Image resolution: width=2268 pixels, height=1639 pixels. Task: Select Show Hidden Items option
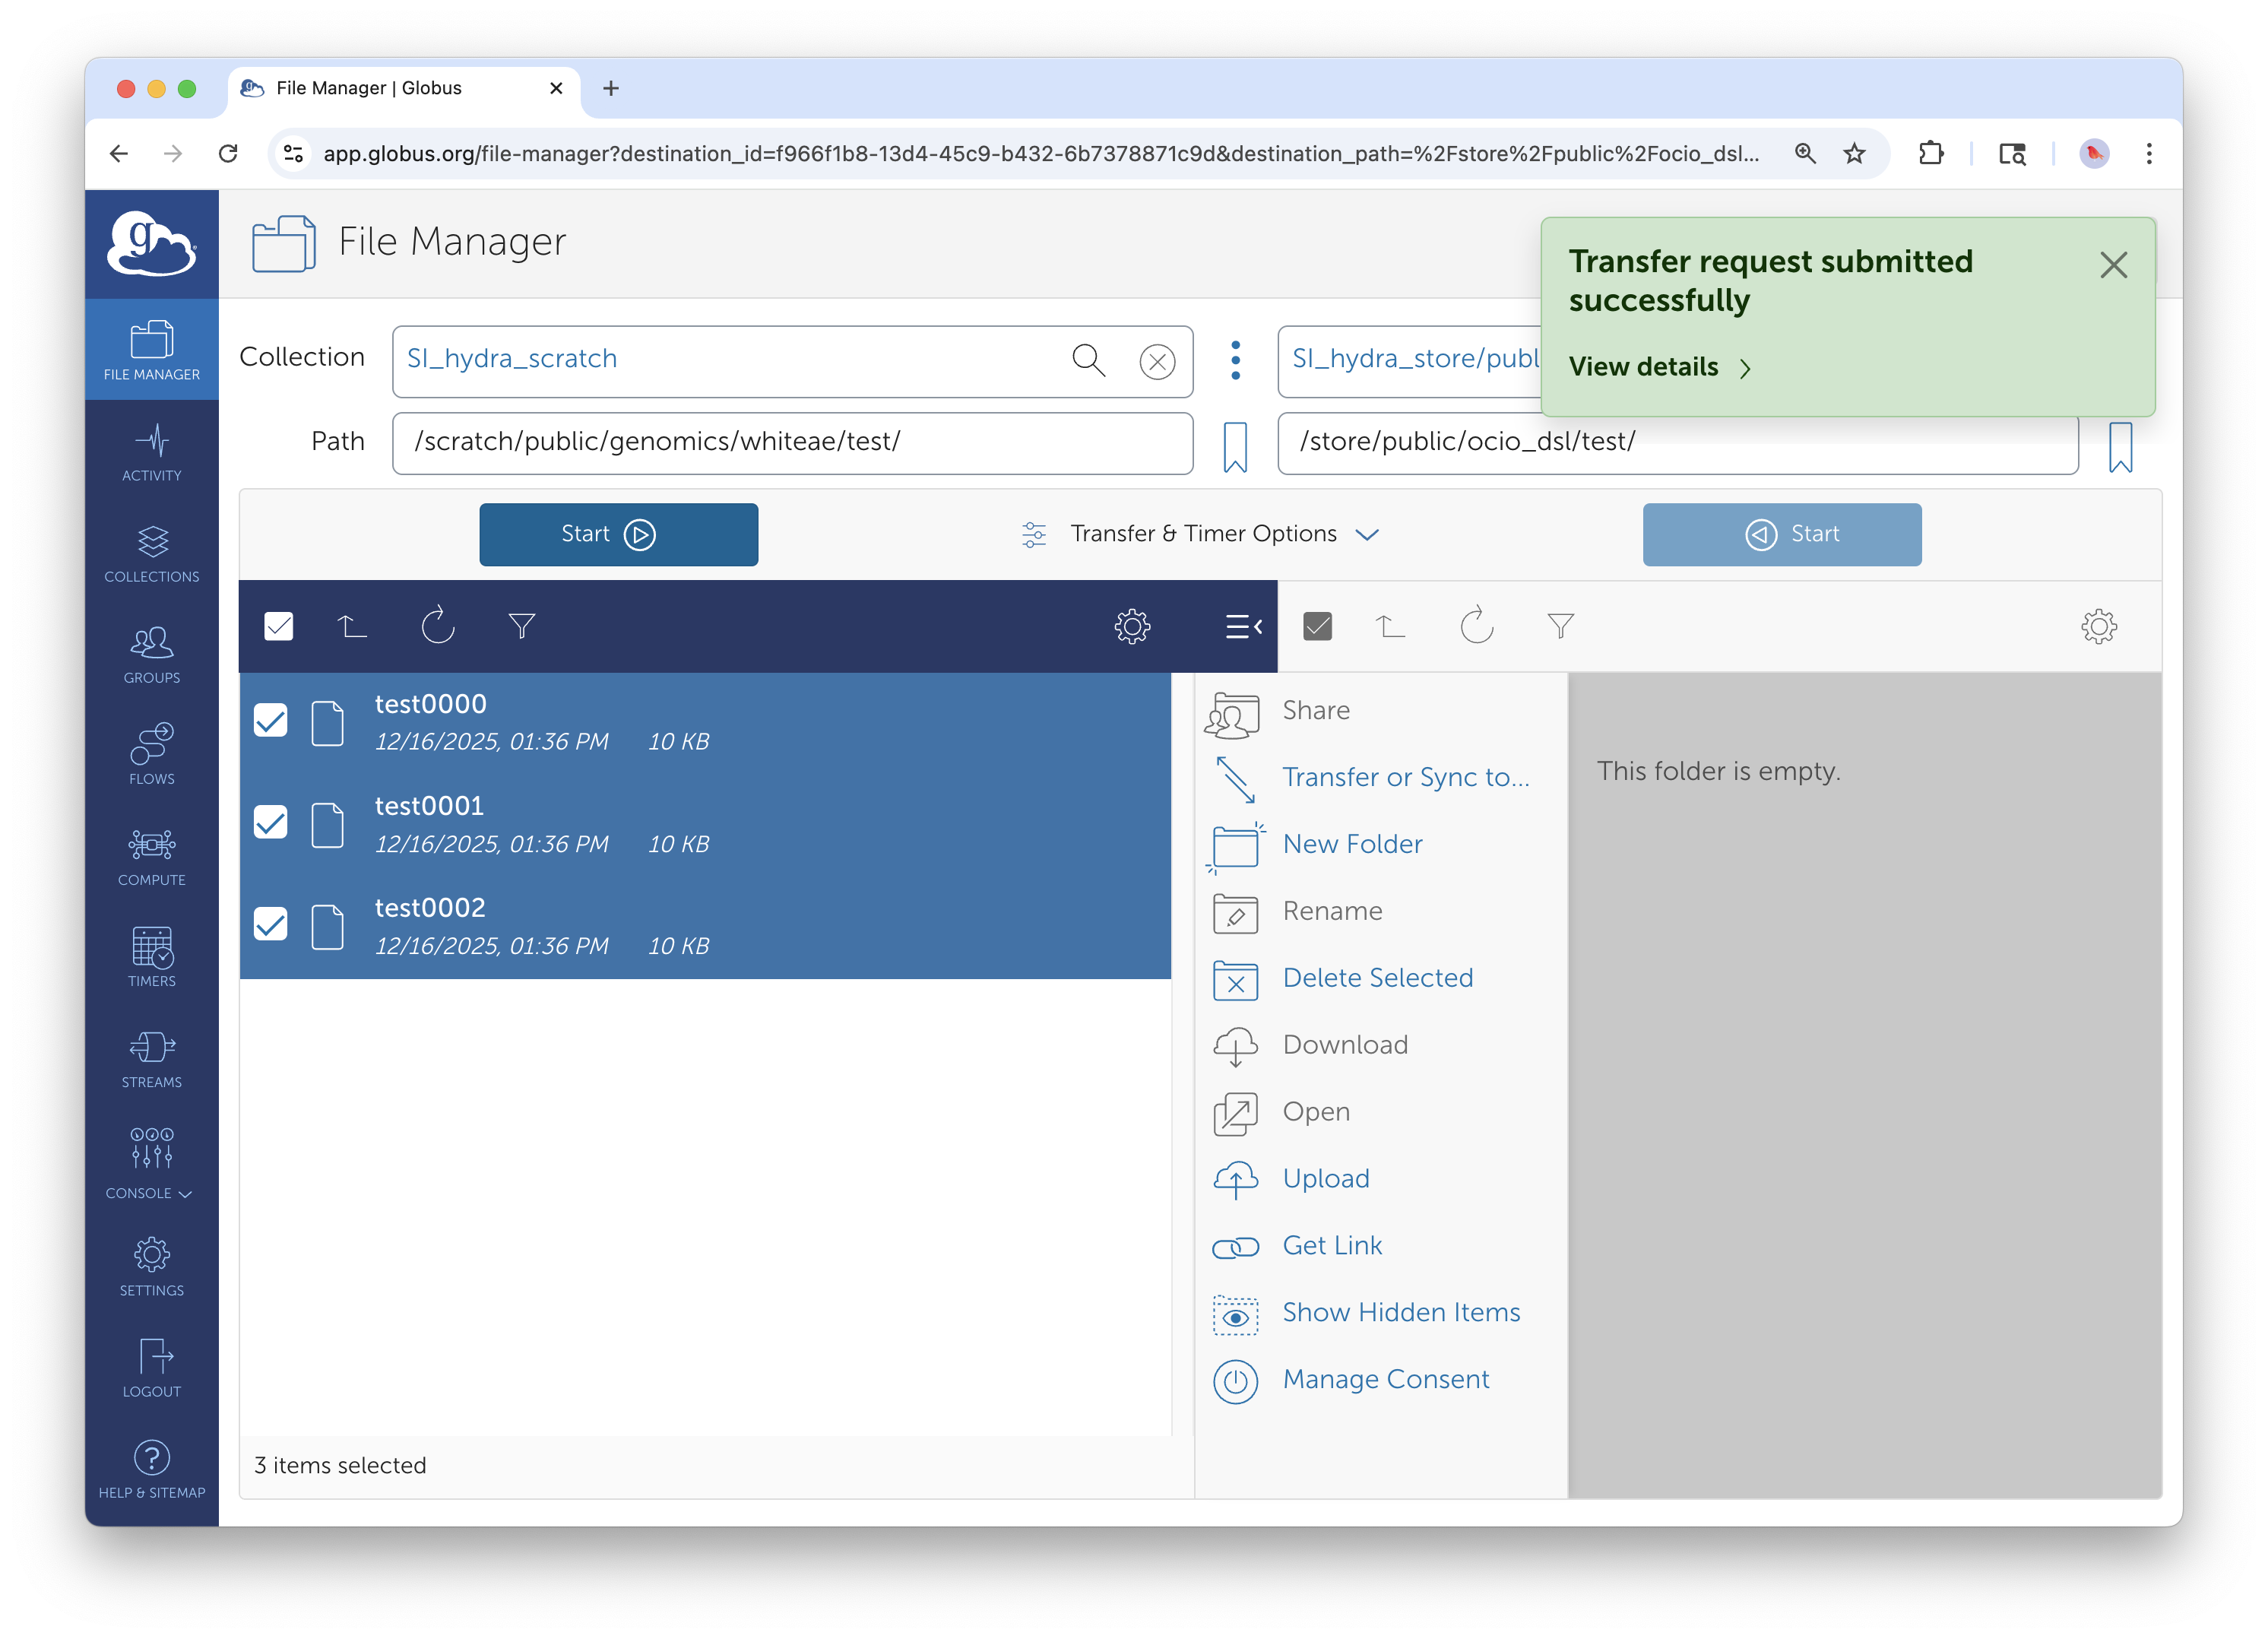[1400, 1312]
